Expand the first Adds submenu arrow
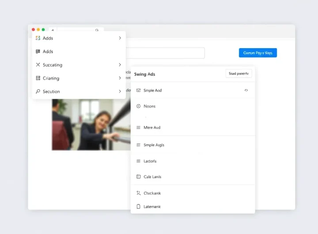This screenshot has width=318, height=234. [x=120, y=38]
